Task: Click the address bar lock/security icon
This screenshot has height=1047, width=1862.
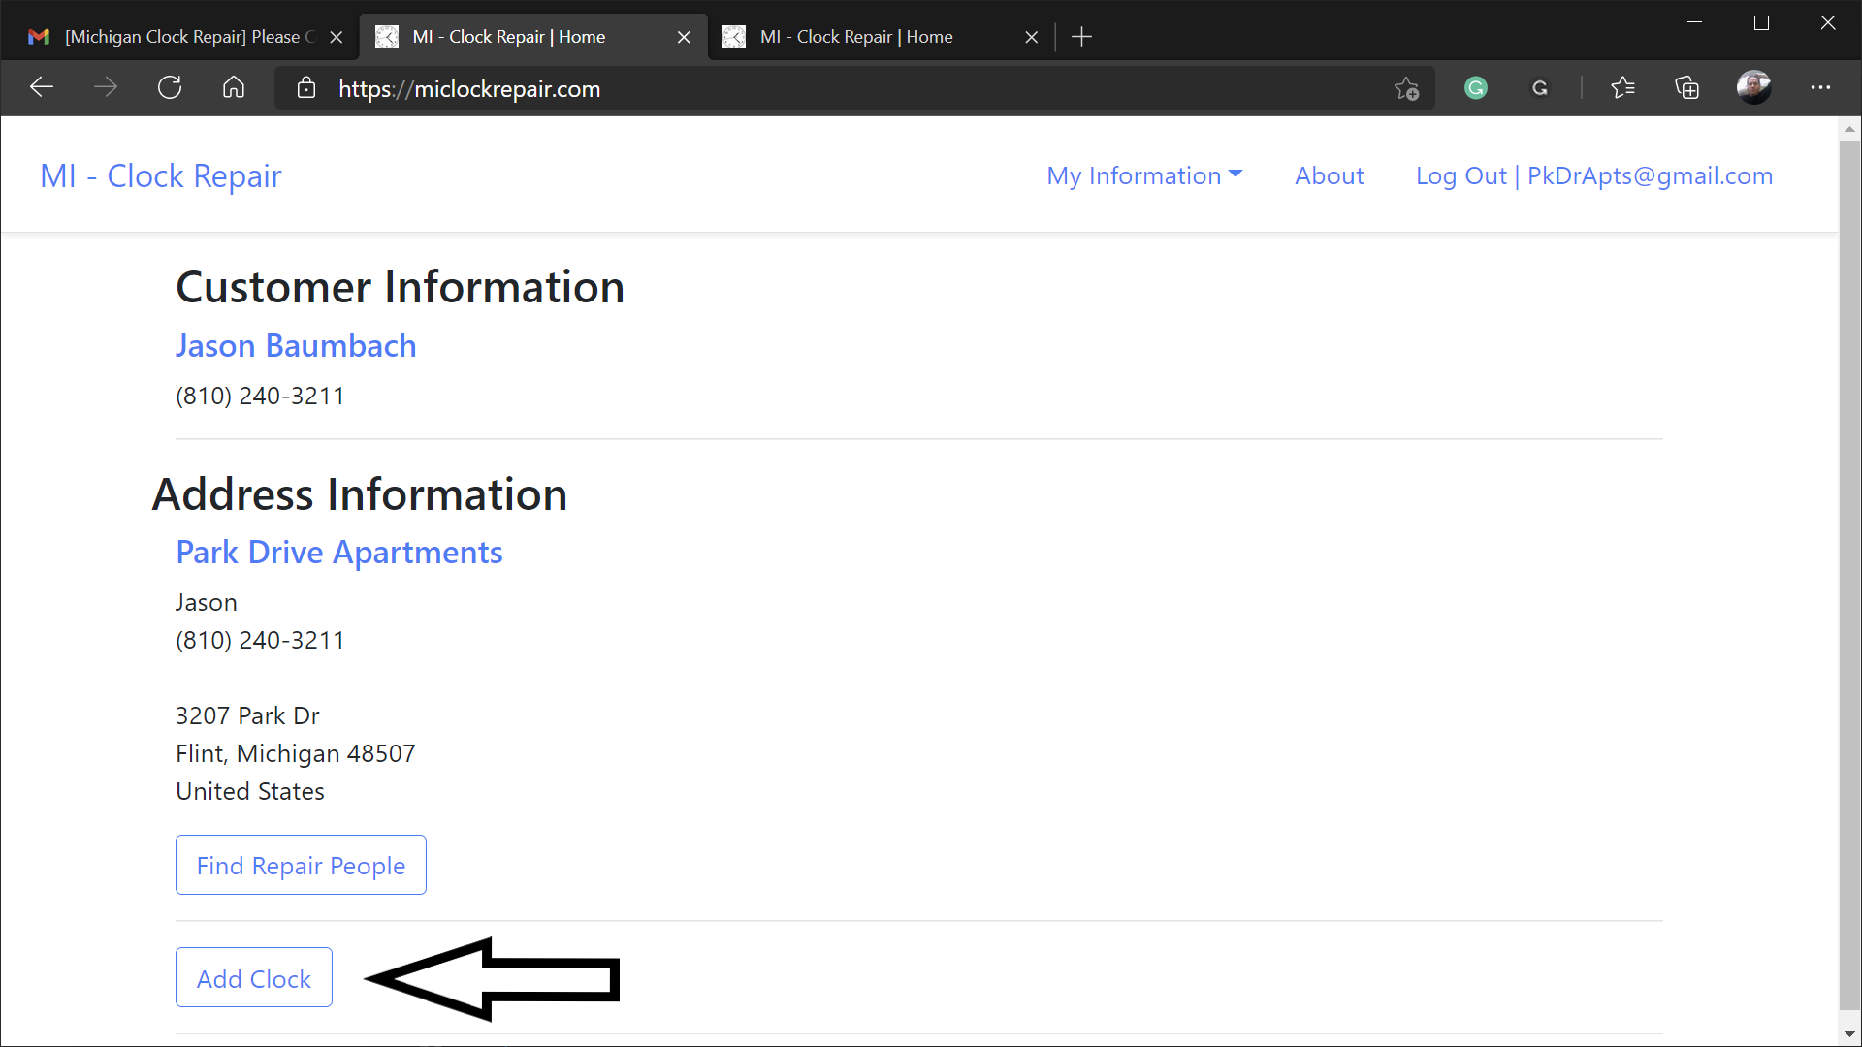Action: [305, 88]
